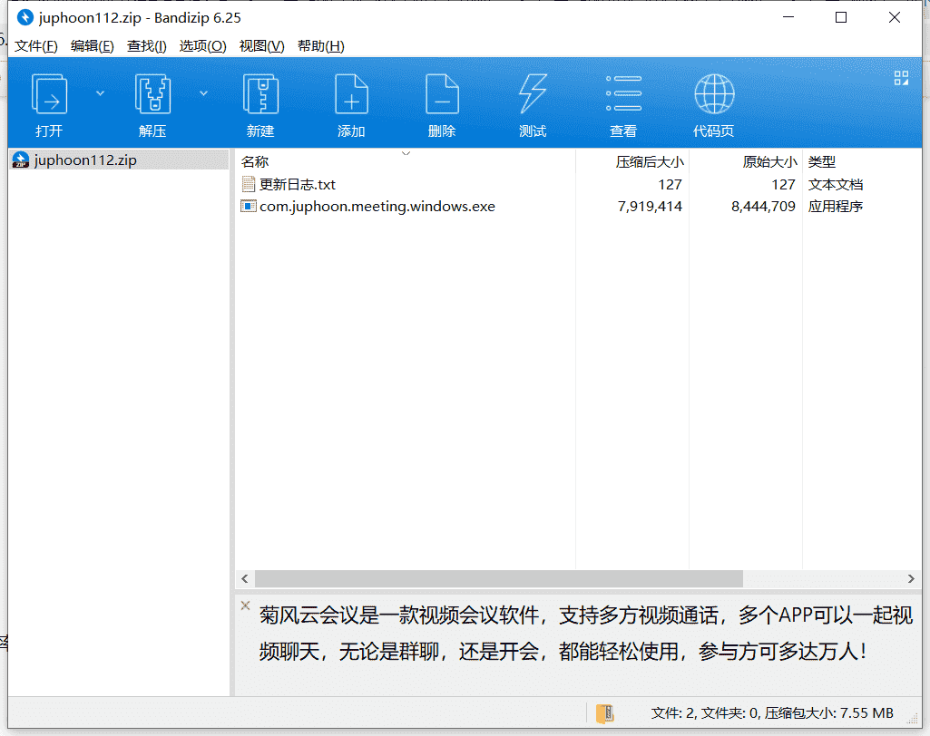Viewport: 930px width, 736px height.
Task: Click the toolbar layout grid icon
Action: tap(901, 78)
